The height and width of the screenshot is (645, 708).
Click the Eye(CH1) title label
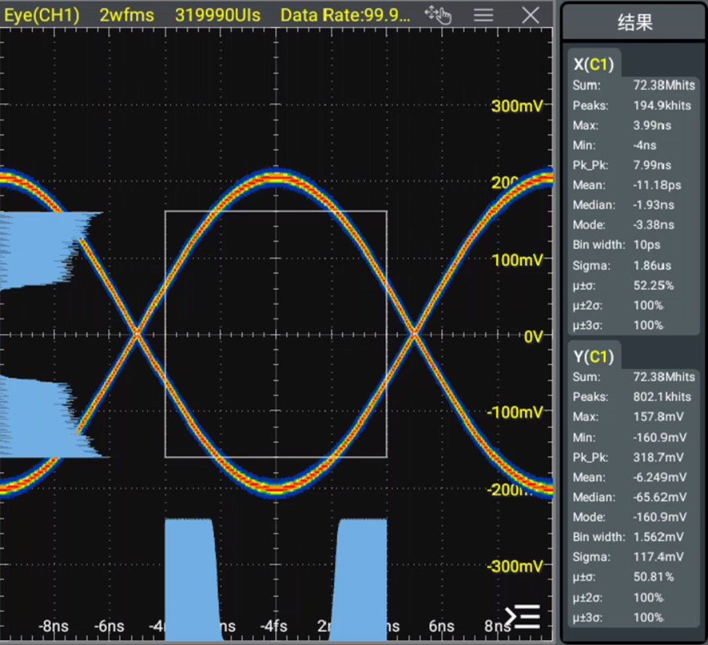42,16
